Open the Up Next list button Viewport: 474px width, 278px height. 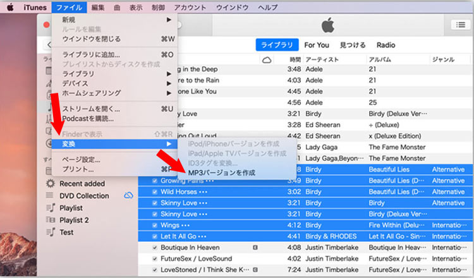460,25
